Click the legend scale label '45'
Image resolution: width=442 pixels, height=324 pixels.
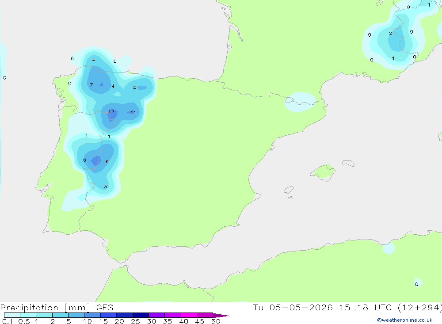coord(200,321)
